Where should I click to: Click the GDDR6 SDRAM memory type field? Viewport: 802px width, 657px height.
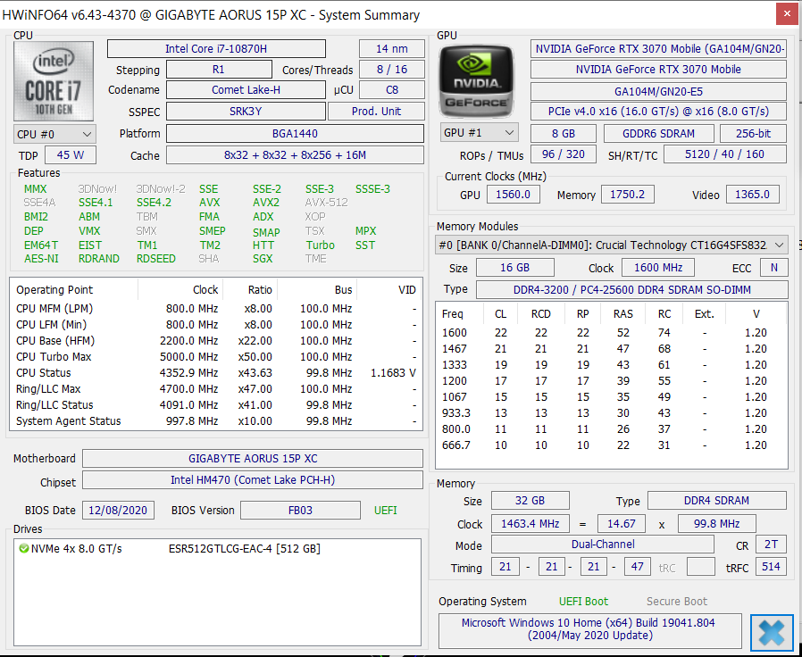[659, 133]
